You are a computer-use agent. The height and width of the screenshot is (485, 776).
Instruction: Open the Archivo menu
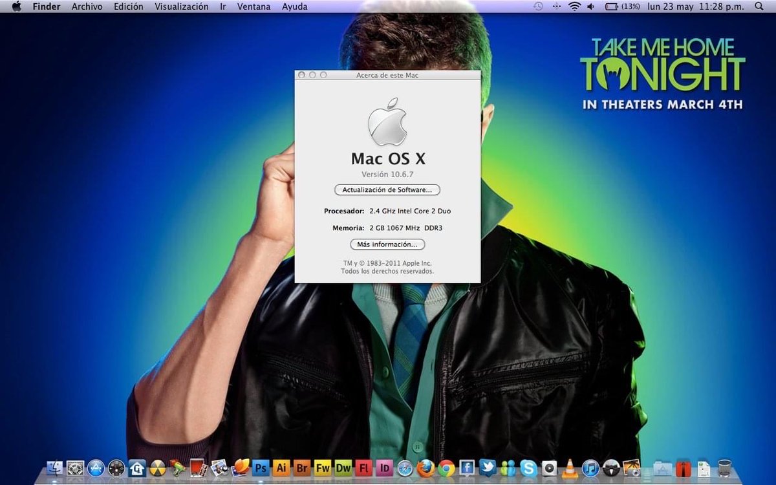87,6
